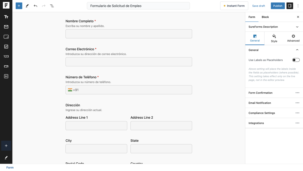
Task: Click the blue block inserter plus icon
Action: pyautogui.click(x=19, y=6)
